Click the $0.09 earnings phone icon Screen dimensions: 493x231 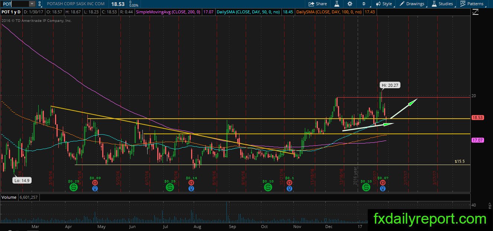[x=94, y=183]
